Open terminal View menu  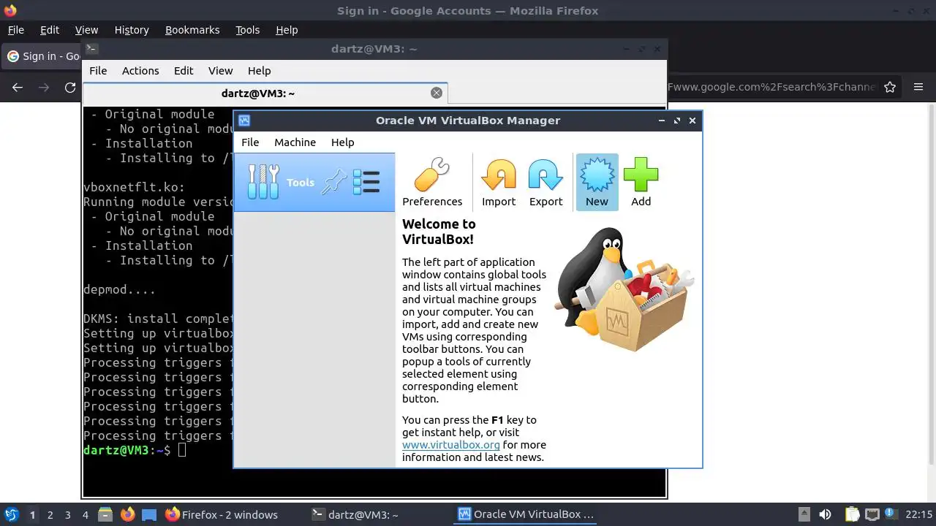[220, 71]
